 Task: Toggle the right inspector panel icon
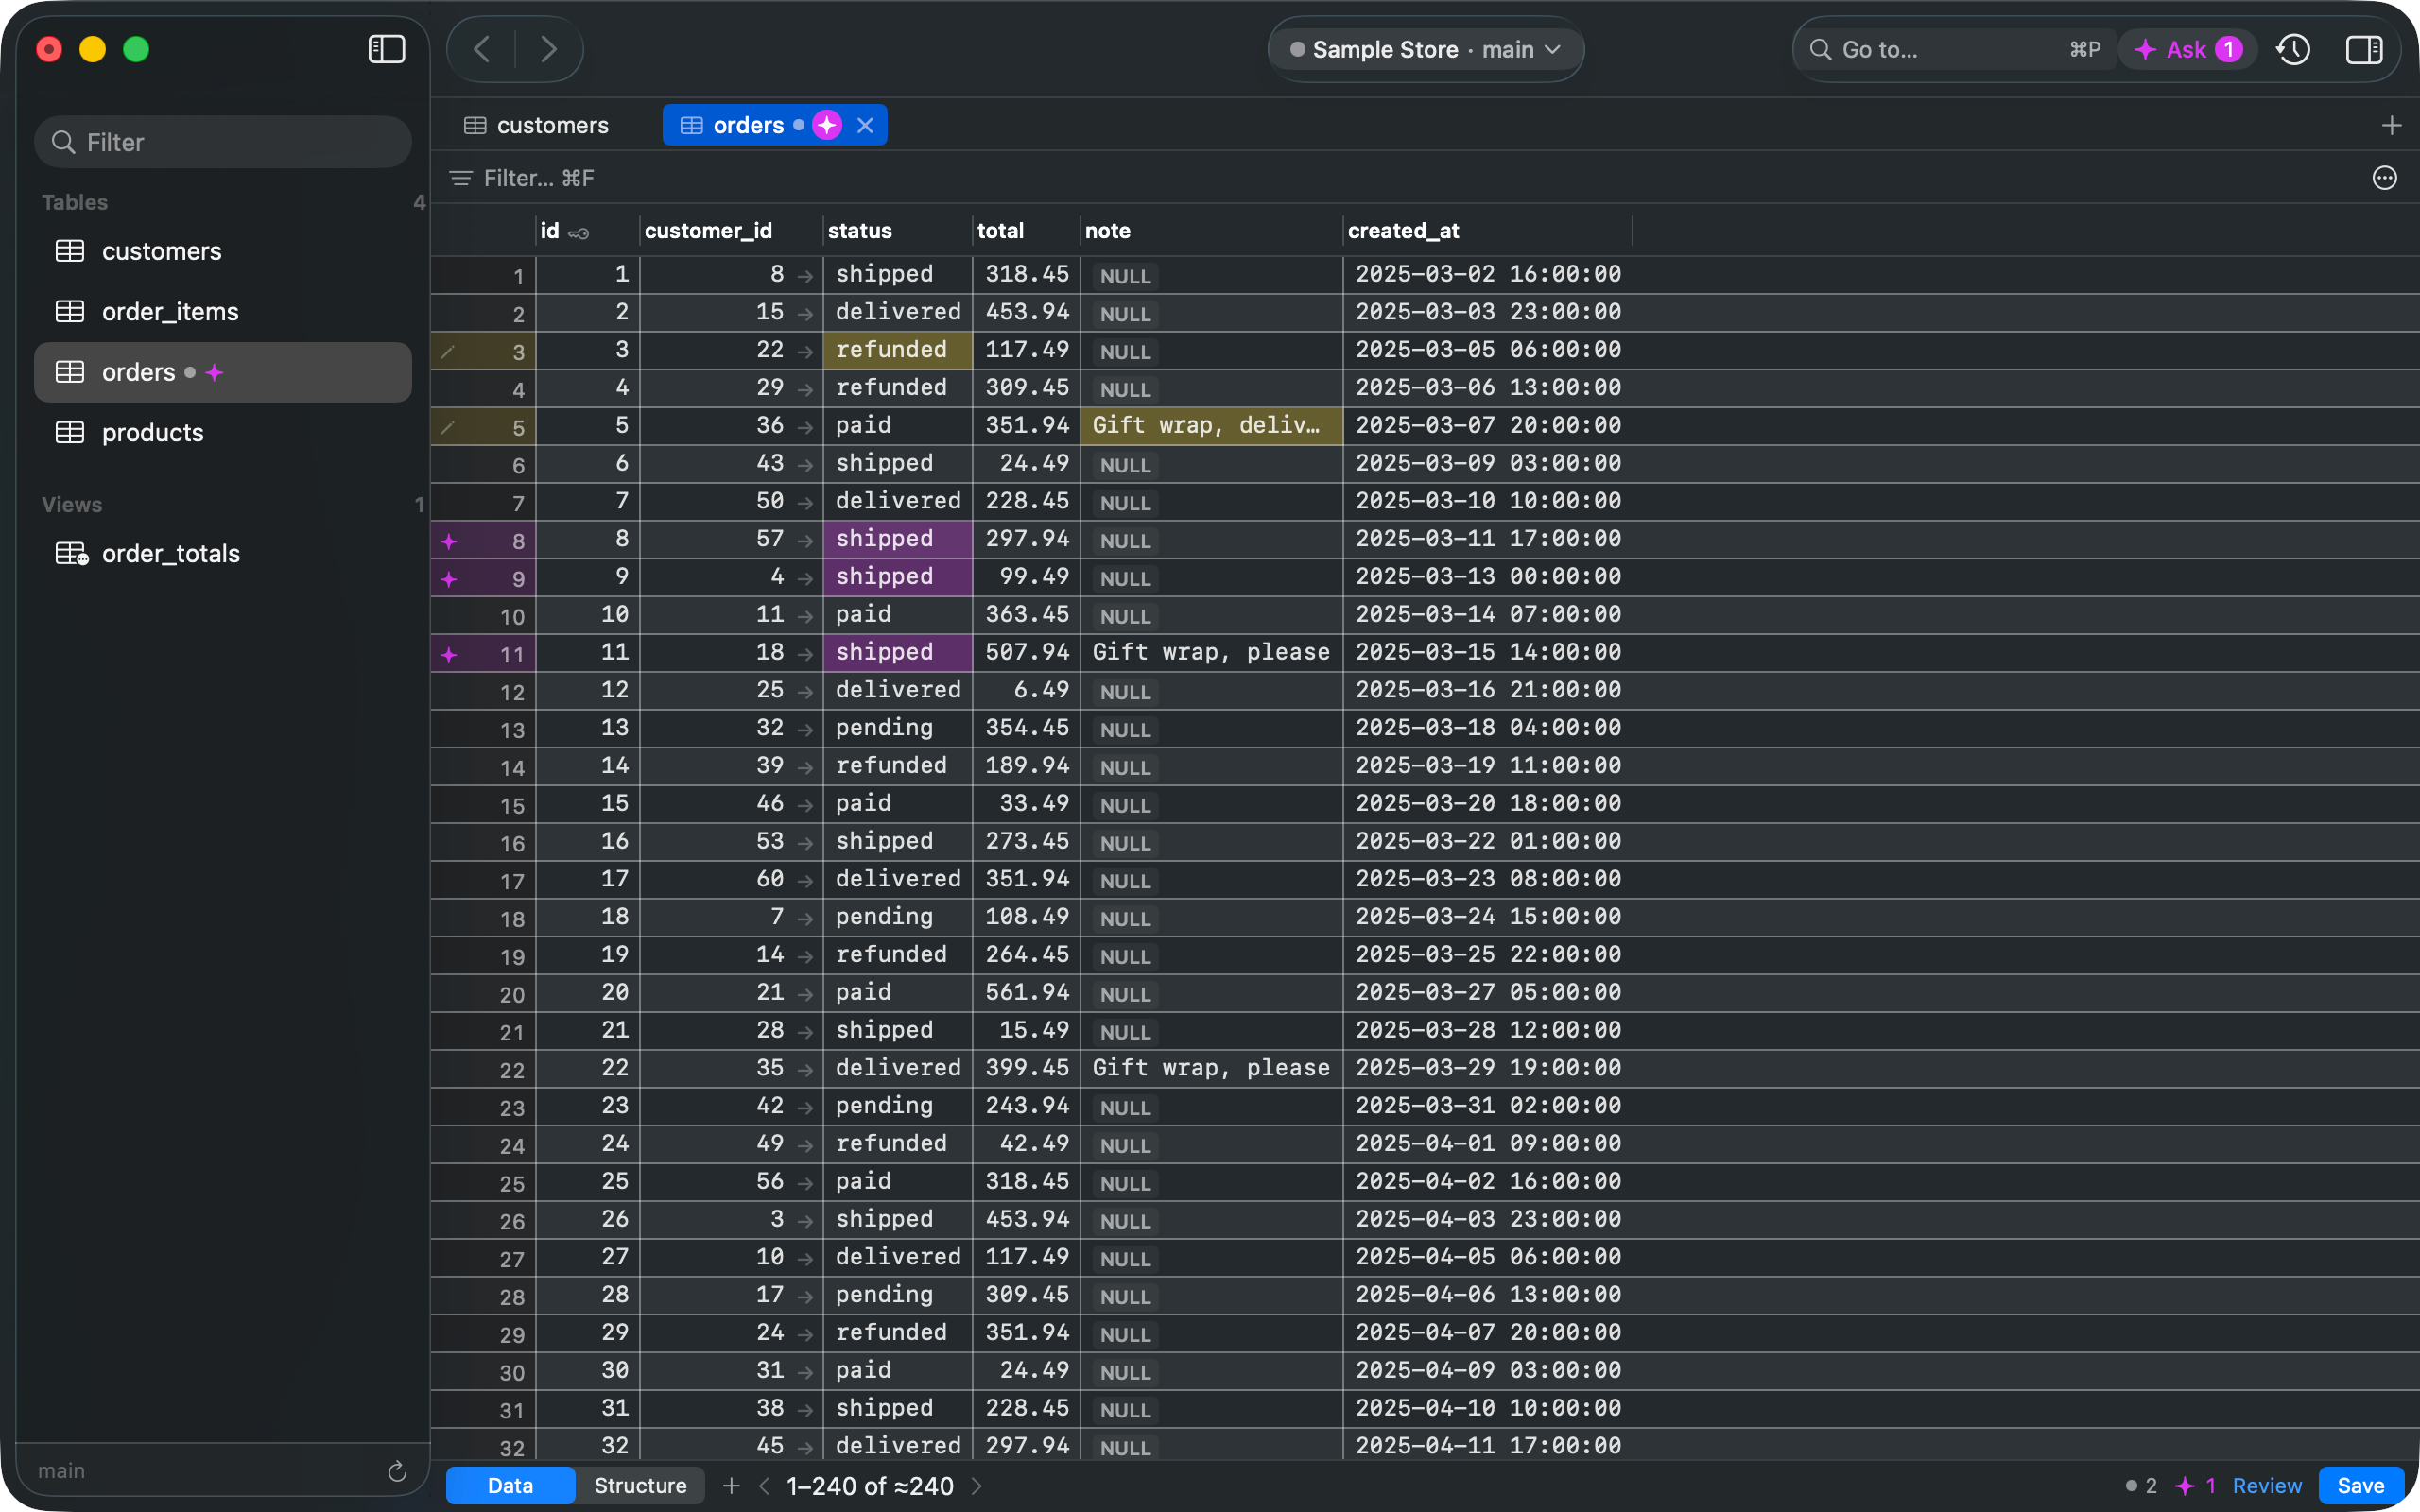click(x=2364, y=49)
